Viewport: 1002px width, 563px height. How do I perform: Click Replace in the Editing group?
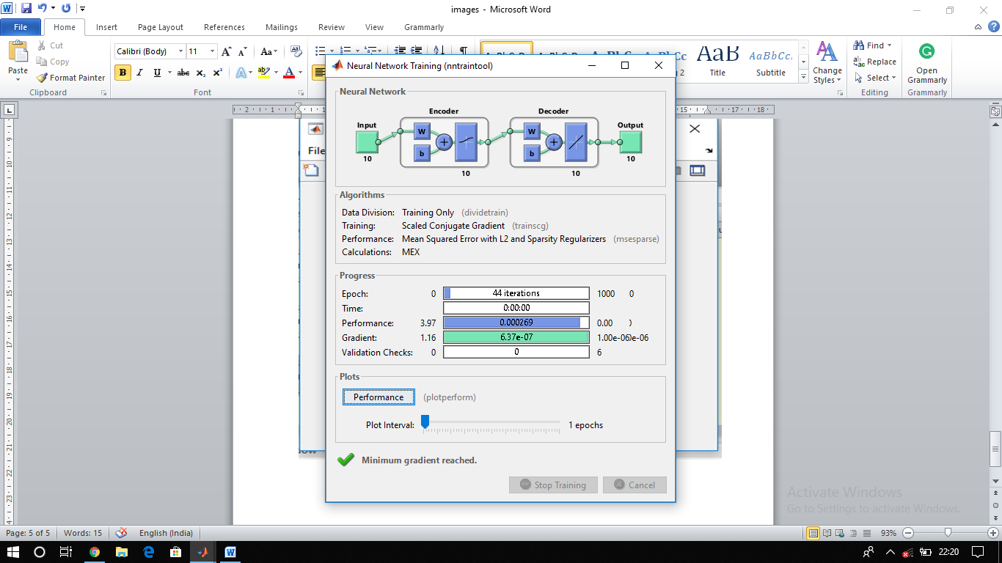[874, 62]
